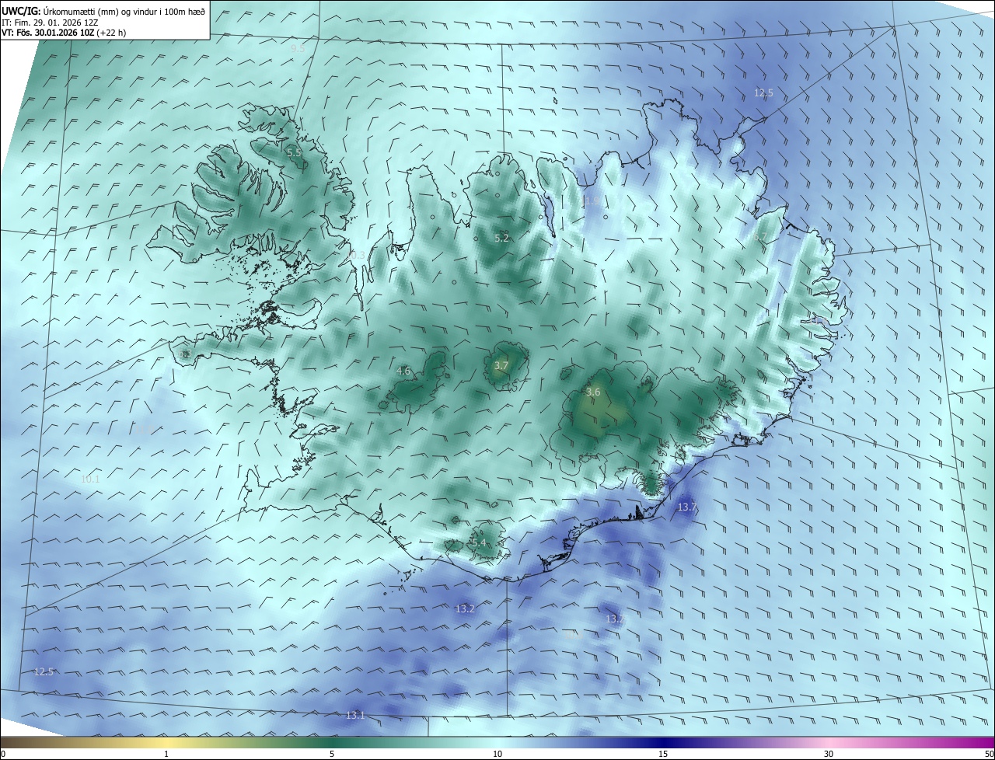This screenshot has height=760, width=995.
Task: Click the 0 tick on the color scale
Action: click(x=3, y=754)
